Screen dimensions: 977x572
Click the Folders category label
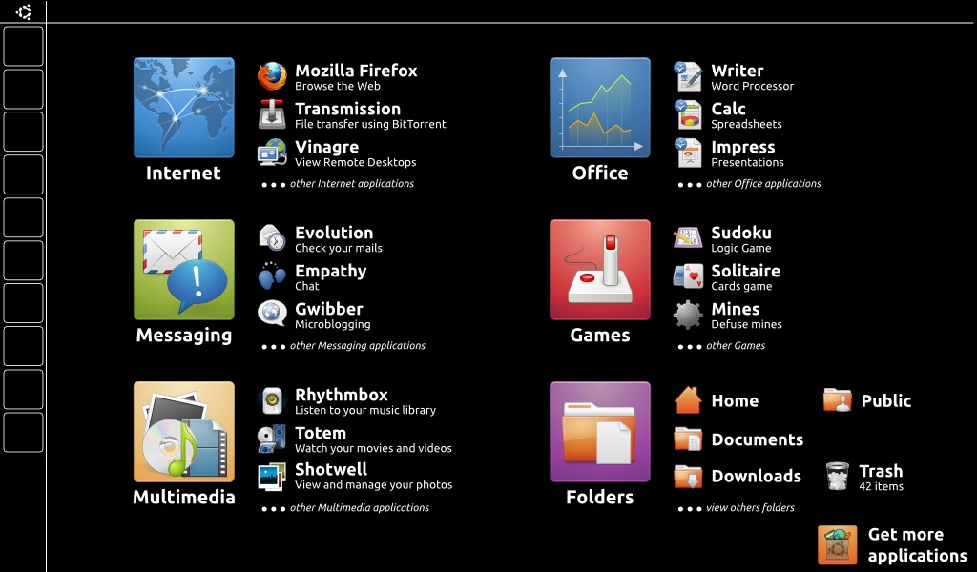pos(600,497)
